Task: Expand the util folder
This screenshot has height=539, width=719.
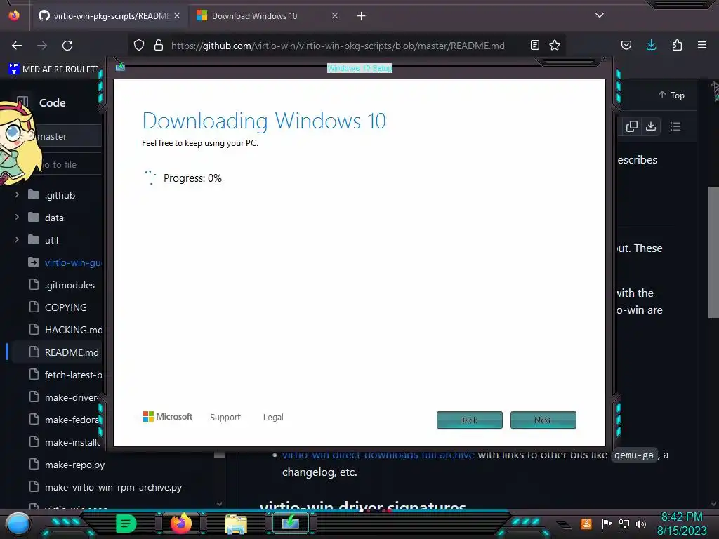Action: pyautogui.click(x=17, y=240)
